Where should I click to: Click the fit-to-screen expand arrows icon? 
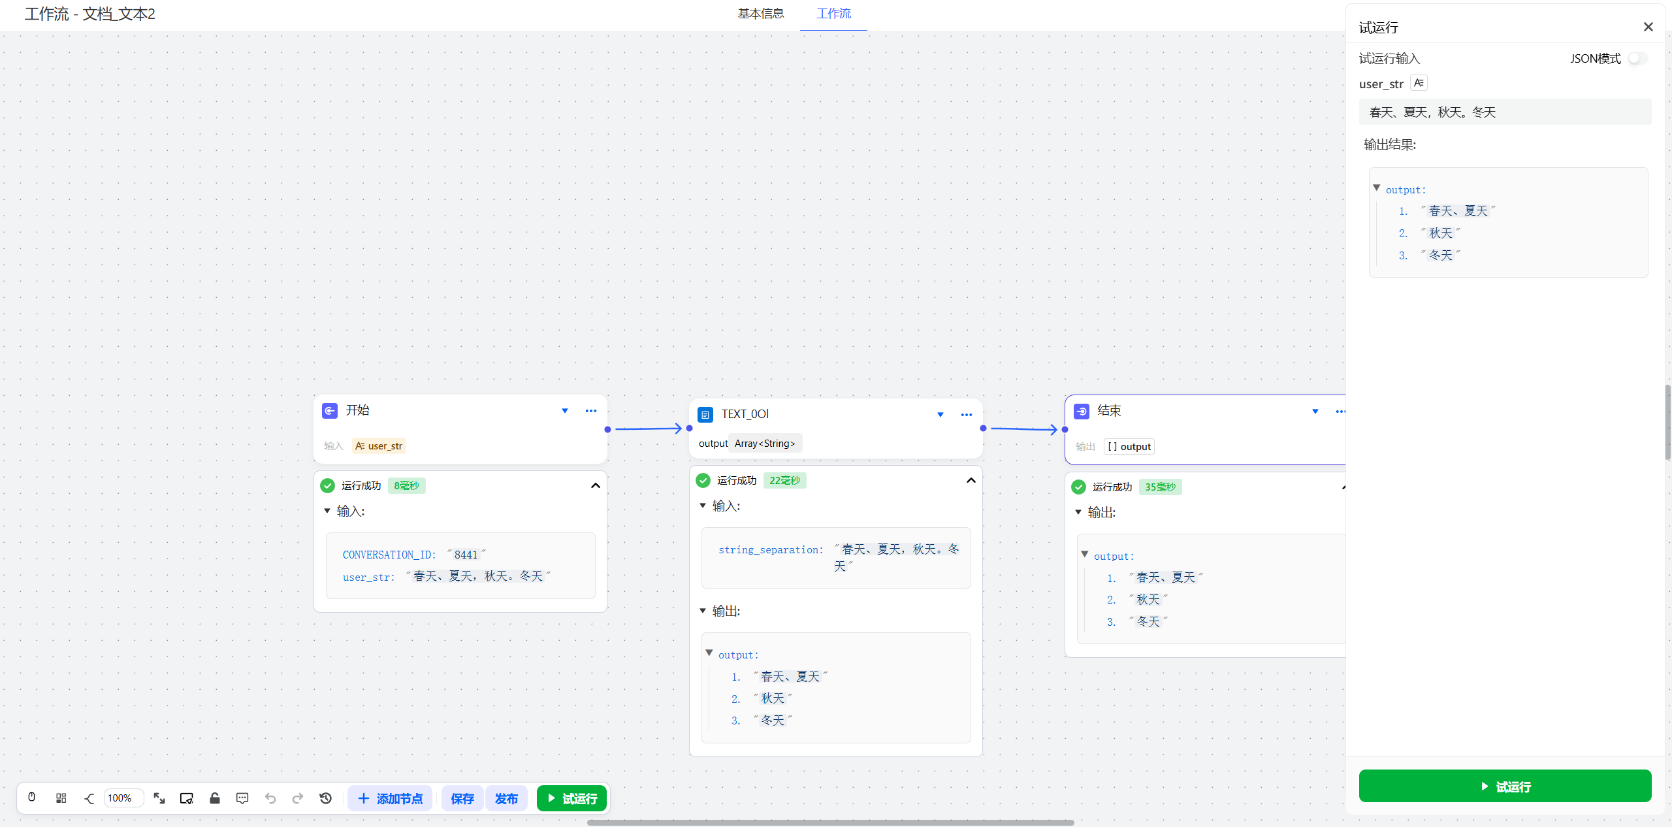click(159, 798)
